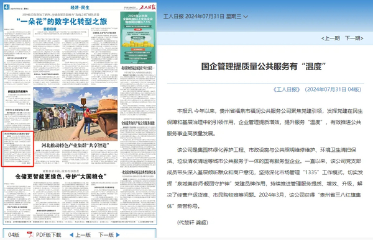
Task: Click the green 2024年上半年 infographic
Action: 138,38
